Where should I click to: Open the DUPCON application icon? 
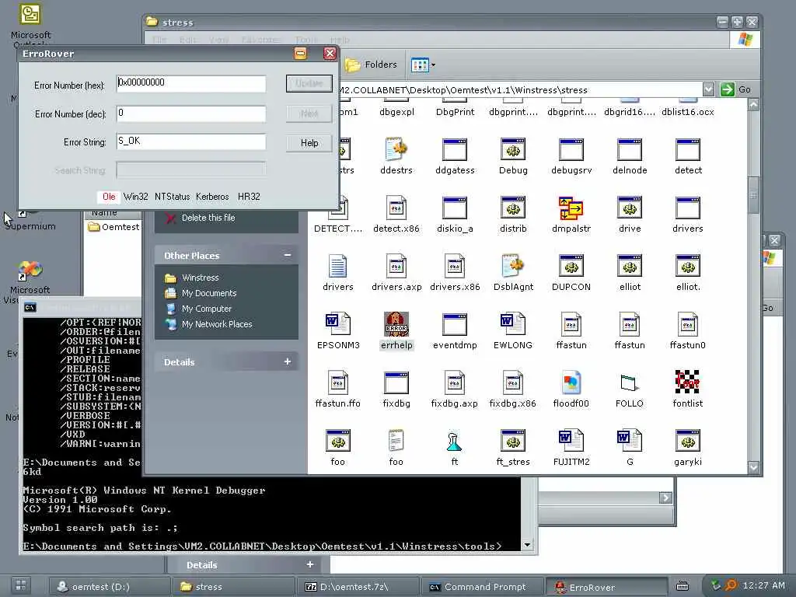(571, 266)
